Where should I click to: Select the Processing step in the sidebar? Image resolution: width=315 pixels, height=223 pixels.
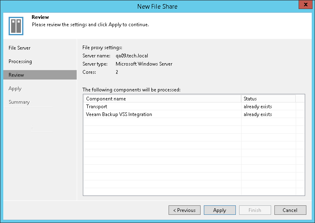point(20,61)
